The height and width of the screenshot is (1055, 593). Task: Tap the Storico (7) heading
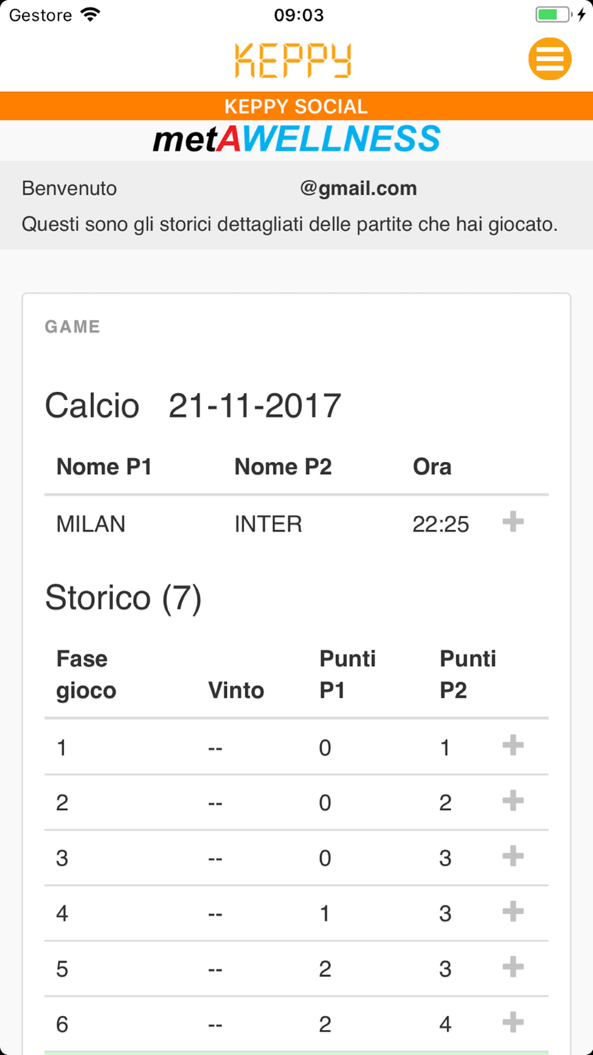coord(123,598)
